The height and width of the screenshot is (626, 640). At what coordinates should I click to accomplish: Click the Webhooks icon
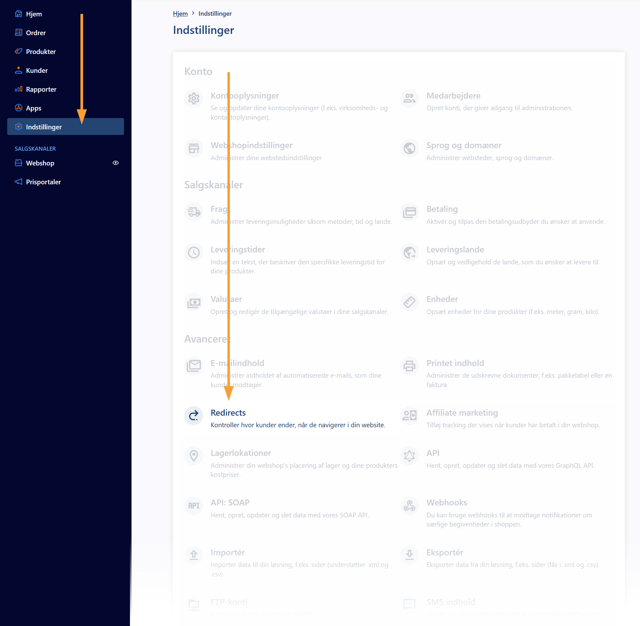click(409, 506)
